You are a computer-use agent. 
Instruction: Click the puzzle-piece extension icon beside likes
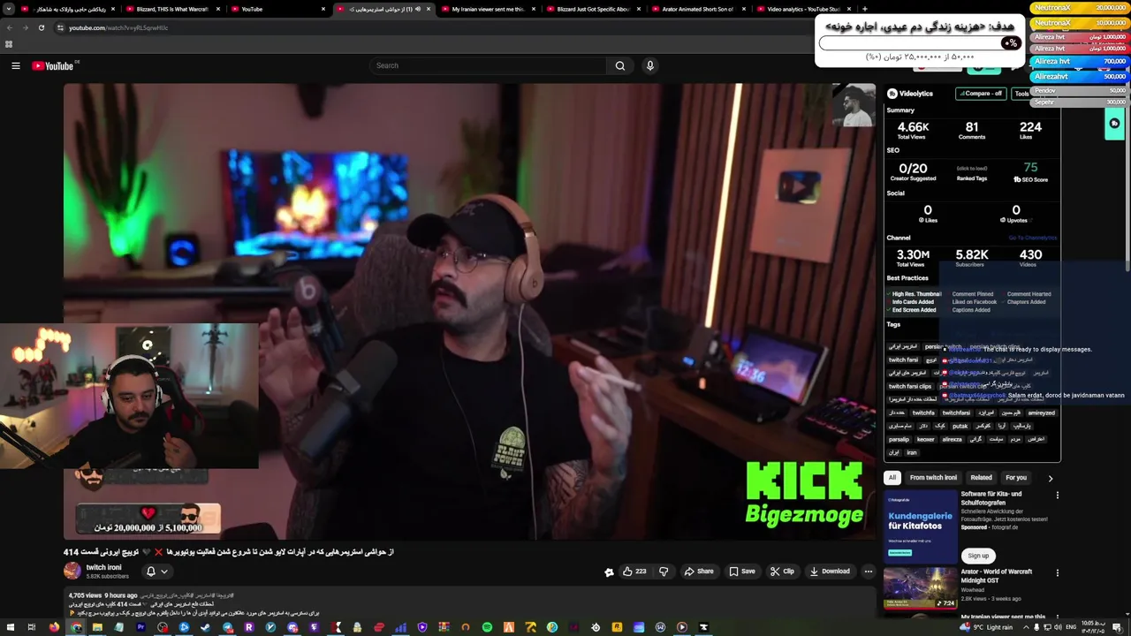point(609,572)
